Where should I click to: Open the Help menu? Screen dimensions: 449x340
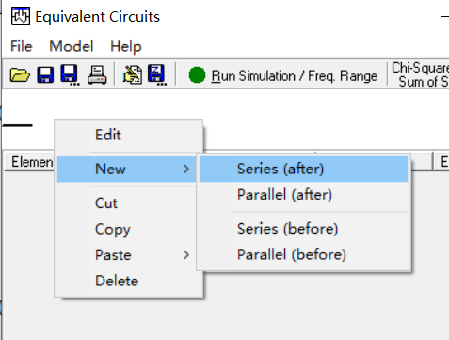[x=126, y=47]
